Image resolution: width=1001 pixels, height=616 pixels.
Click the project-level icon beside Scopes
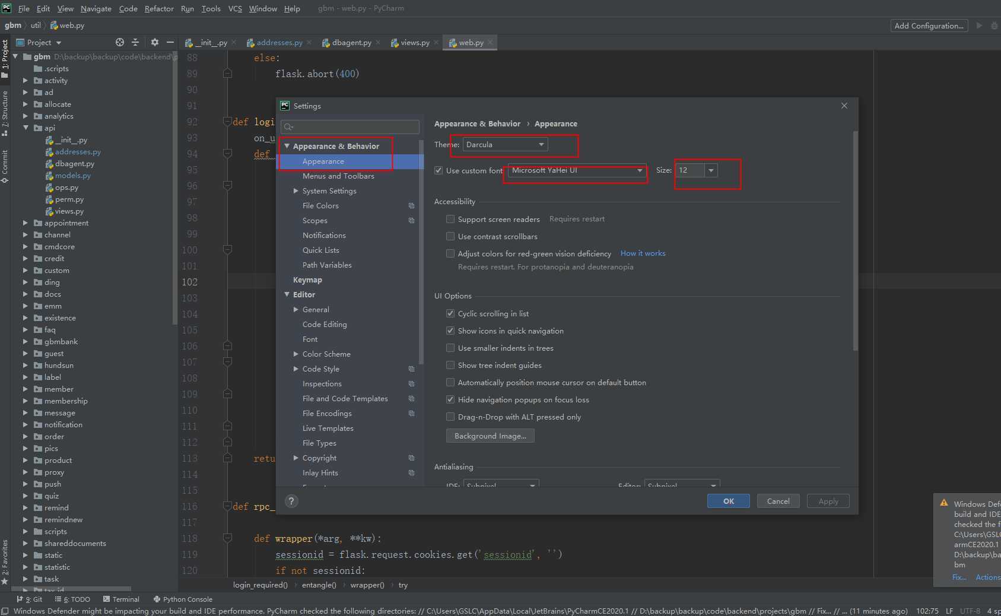pyautogui.click(x=411, y=221)
